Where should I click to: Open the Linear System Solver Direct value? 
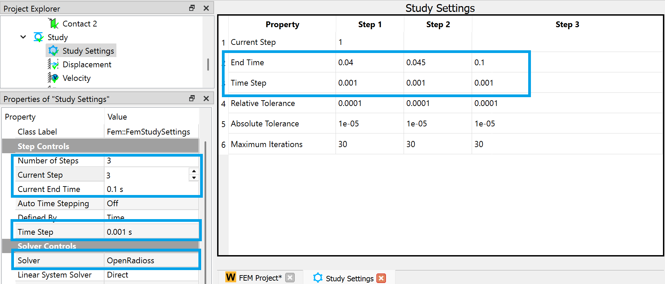pos(151,275)
